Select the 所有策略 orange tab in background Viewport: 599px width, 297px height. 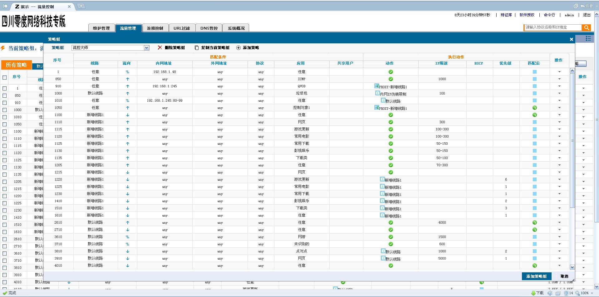pyautogui.click(x=16, y=65)
